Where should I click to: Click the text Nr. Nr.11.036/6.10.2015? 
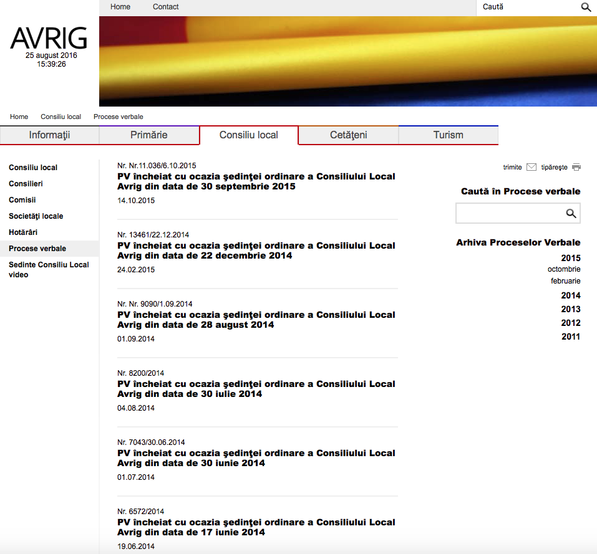pos(157,166)
